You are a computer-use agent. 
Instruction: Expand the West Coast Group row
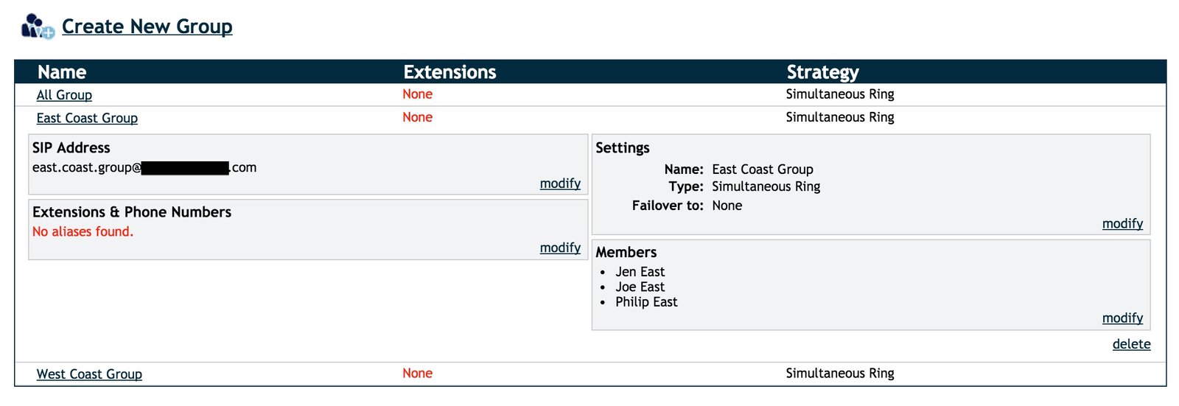click(x=89, y=374)
